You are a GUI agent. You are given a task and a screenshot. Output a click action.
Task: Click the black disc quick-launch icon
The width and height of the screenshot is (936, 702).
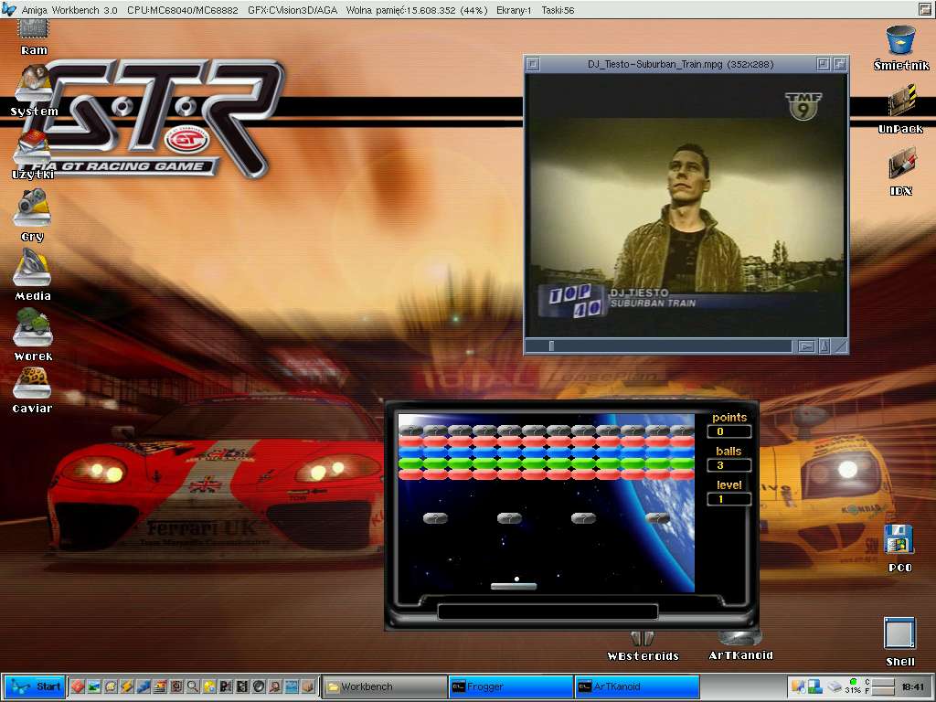(258, 686)
